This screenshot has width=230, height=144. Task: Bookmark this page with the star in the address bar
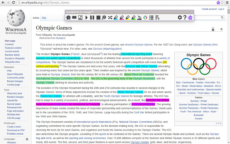[x=222, y=3]
